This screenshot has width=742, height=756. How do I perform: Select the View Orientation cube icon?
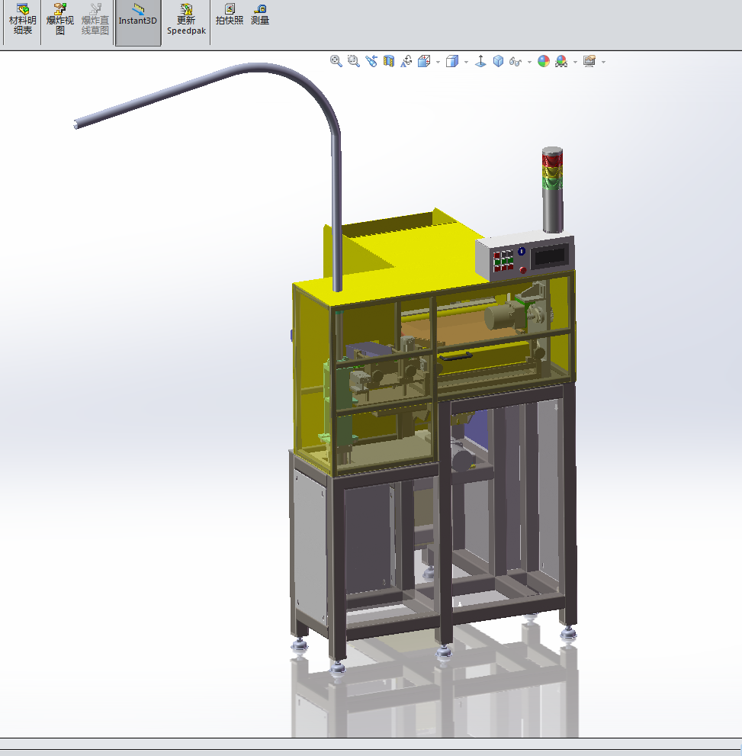423,61
